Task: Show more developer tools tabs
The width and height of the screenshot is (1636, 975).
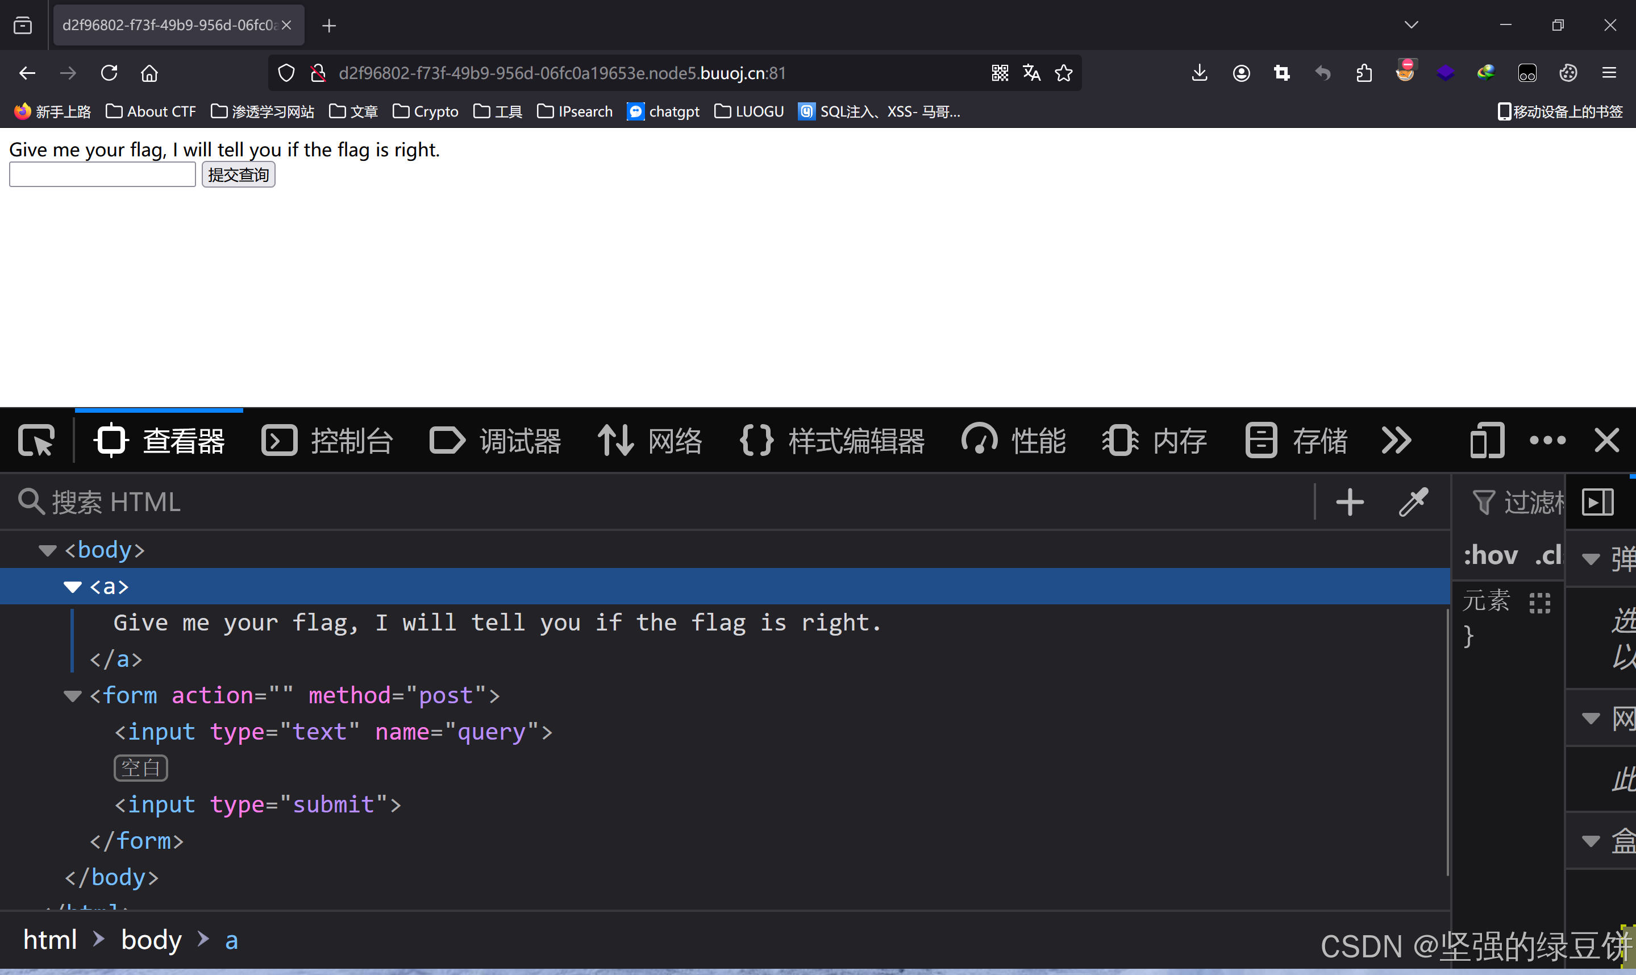Action: point(1396,440)
